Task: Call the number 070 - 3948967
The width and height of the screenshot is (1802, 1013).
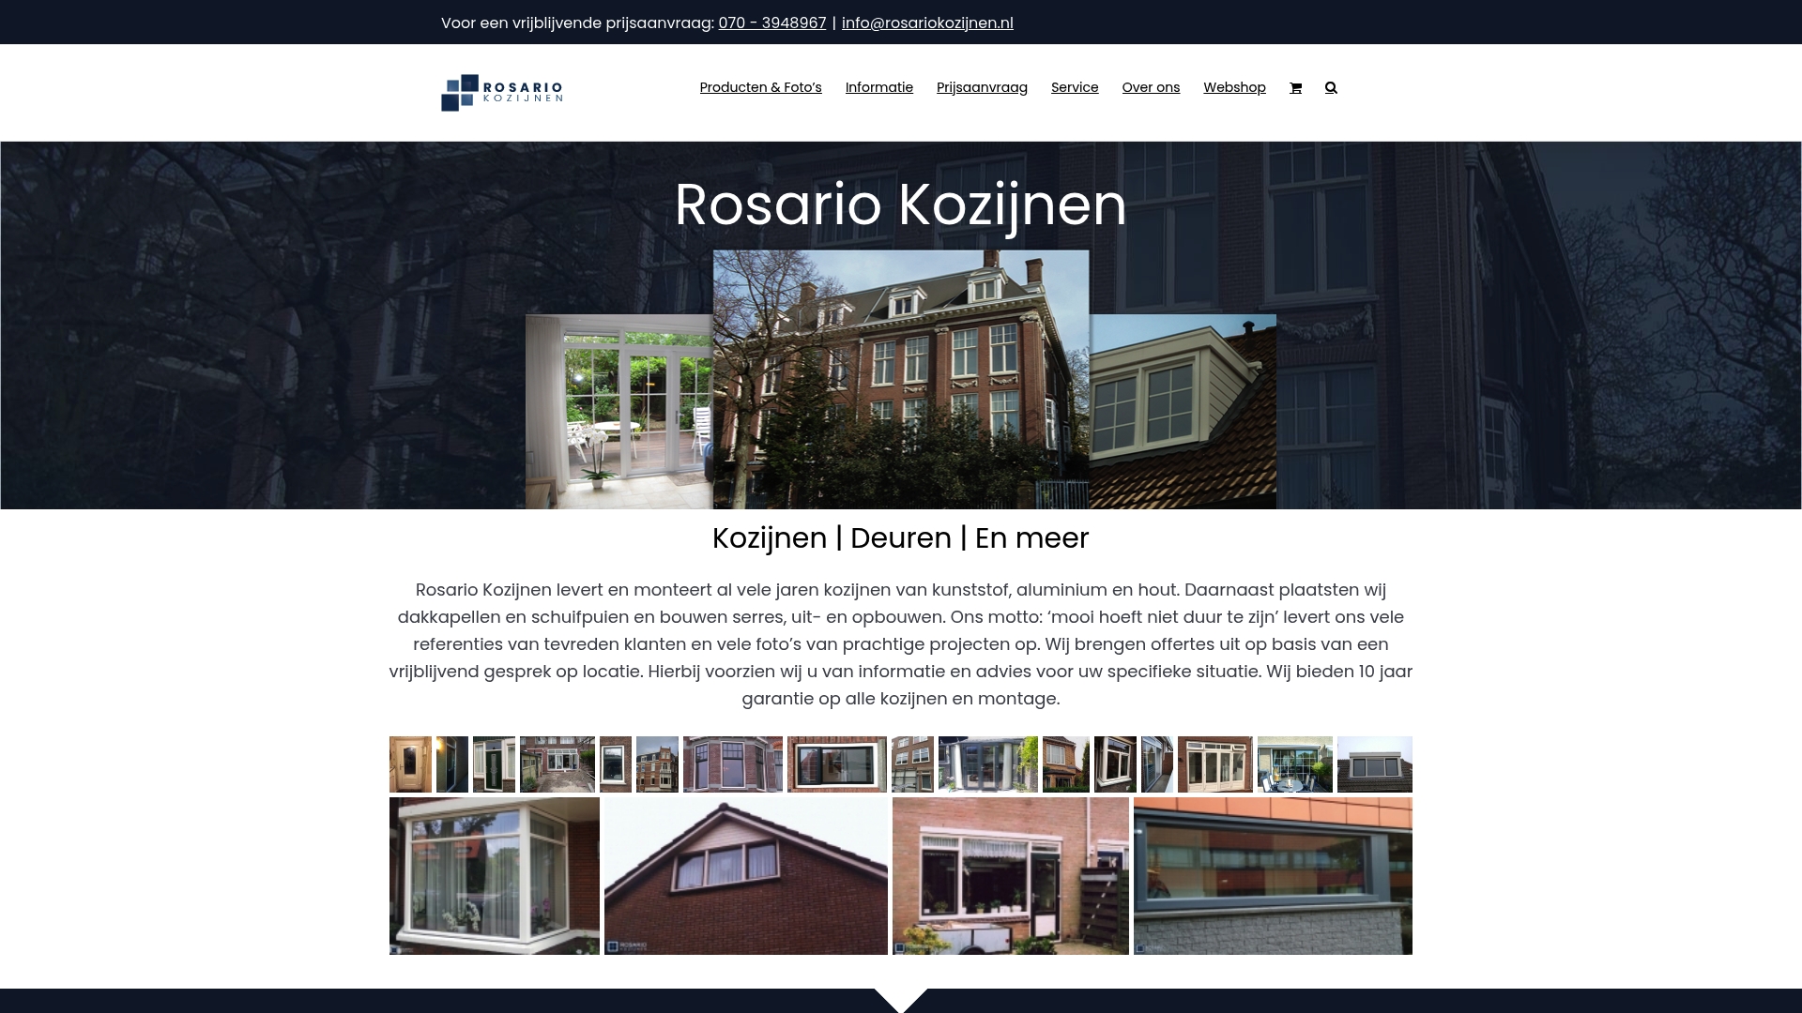Action: [x=771, y=23]
